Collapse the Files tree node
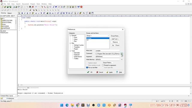The width and height of the screenshot is (192, 108). tap(70, 43)
